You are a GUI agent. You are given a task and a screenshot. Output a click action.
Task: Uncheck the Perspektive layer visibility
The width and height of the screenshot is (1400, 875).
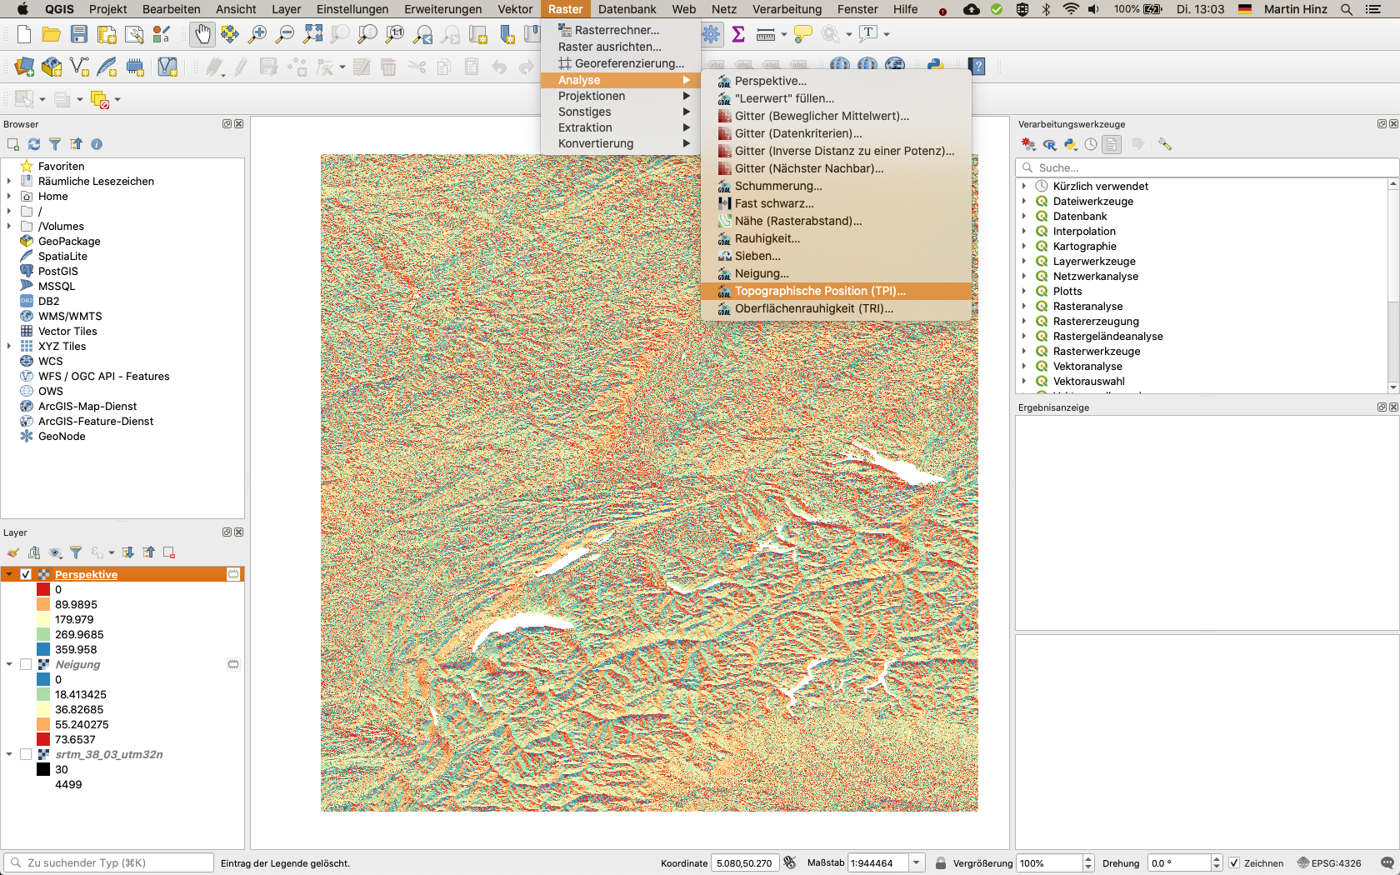26,575
